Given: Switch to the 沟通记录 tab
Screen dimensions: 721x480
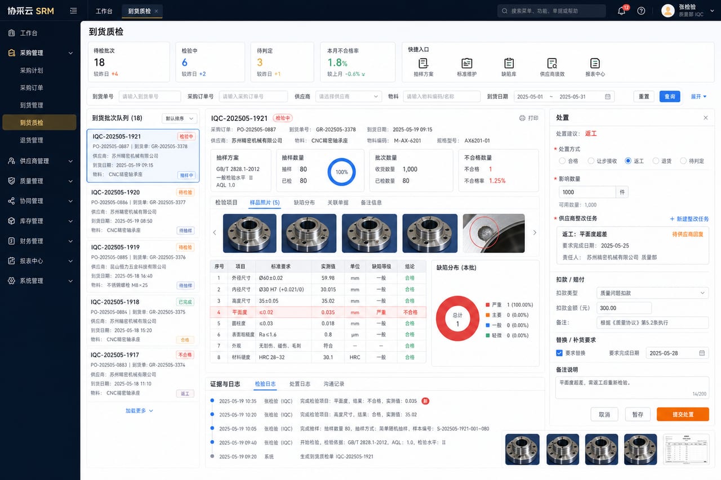Looking at the screenshot, I should pyautogui.click(x=333, y=384).
